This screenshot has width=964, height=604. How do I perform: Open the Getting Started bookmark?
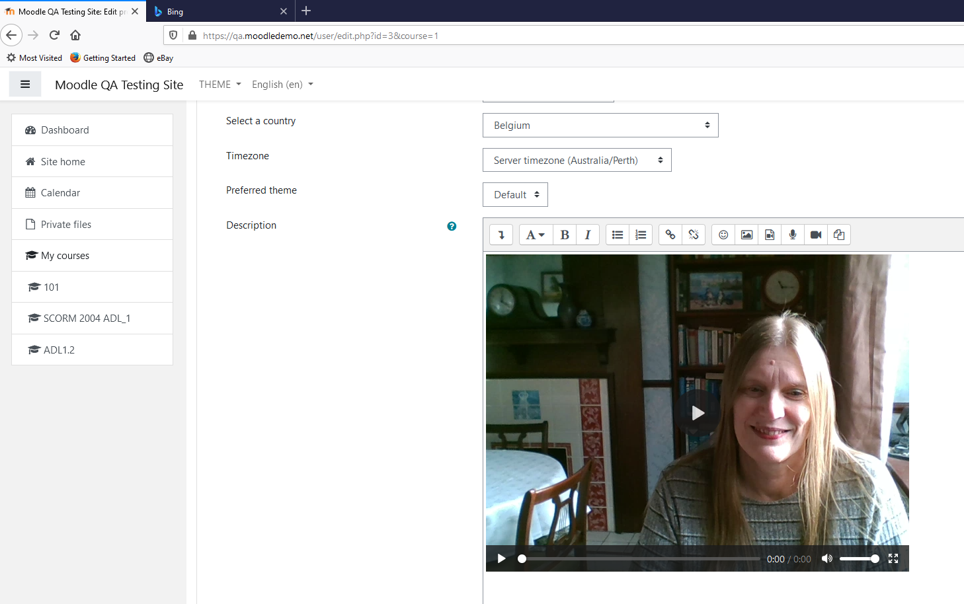tap(102, 58)
